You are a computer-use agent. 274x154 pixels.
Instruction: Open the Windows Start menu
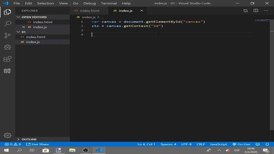(x=6, y=150)
